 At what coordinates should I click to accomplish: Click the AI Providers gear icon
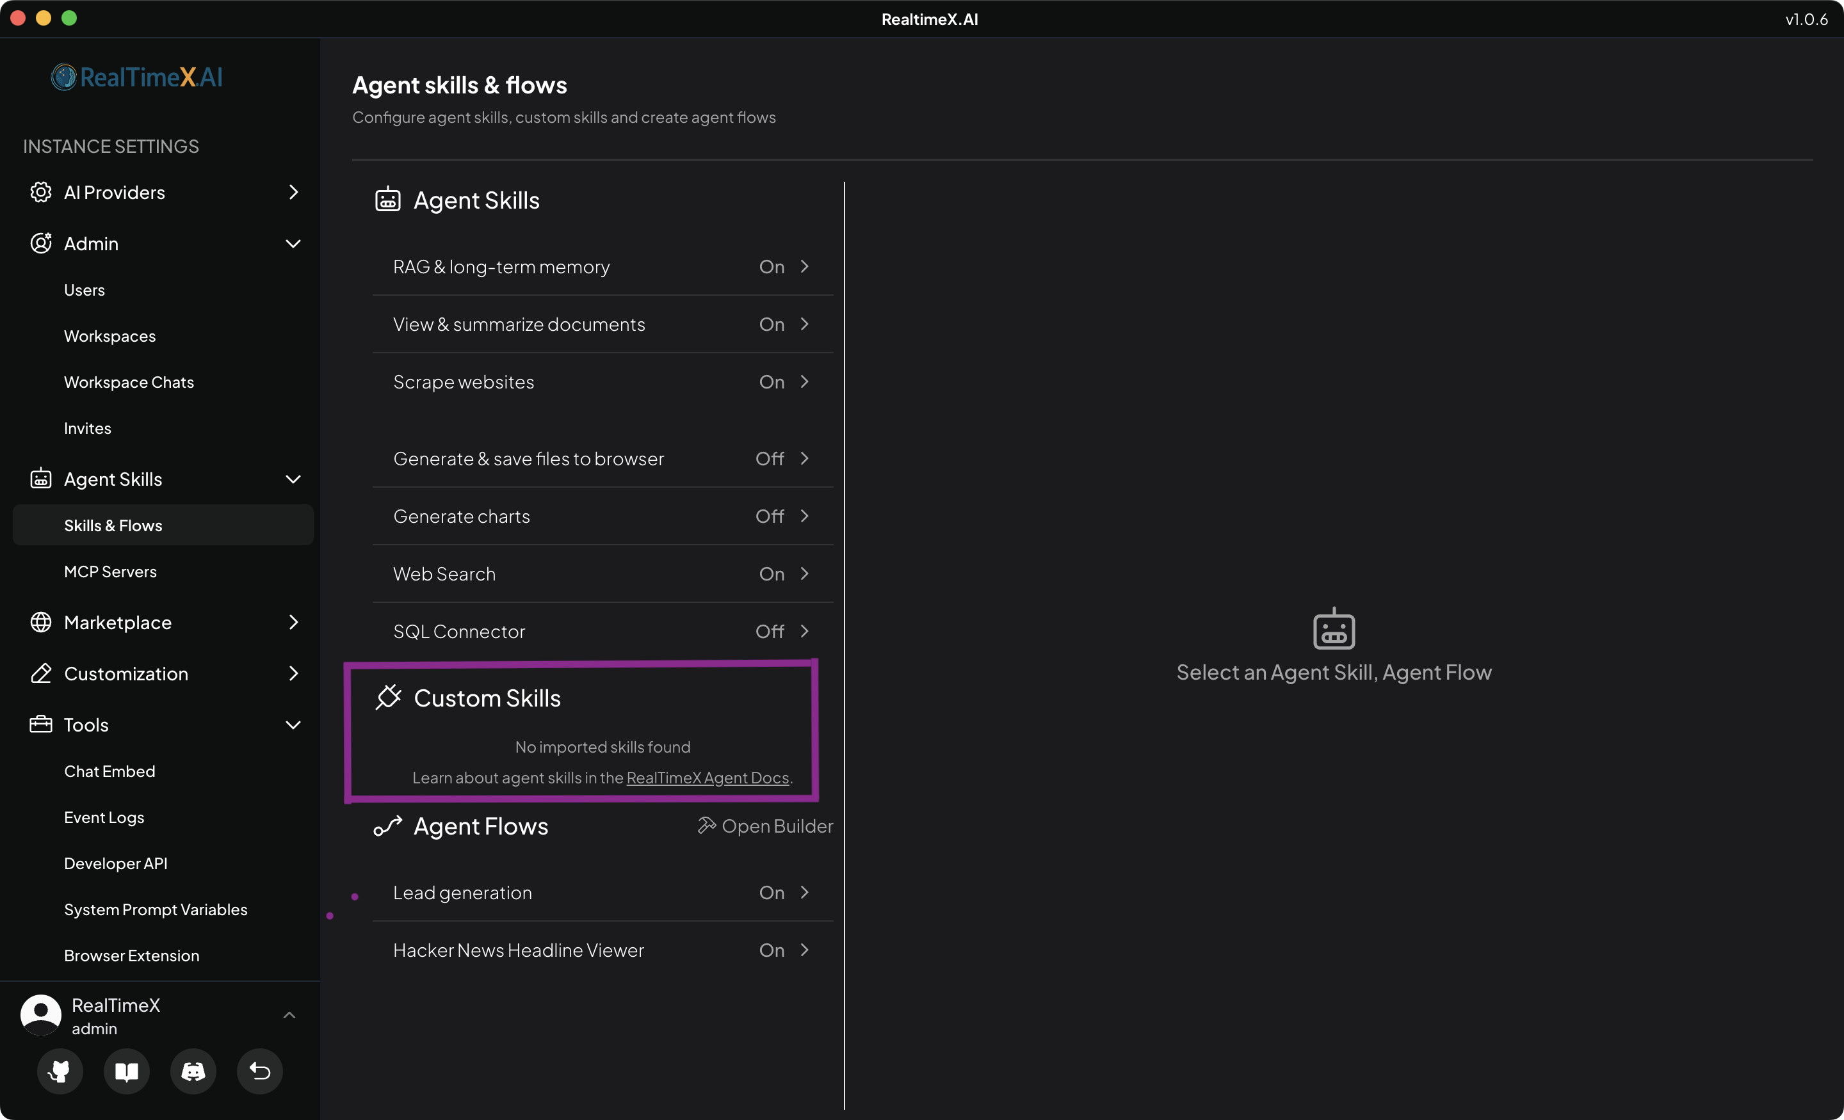click(x=40, y=192)
